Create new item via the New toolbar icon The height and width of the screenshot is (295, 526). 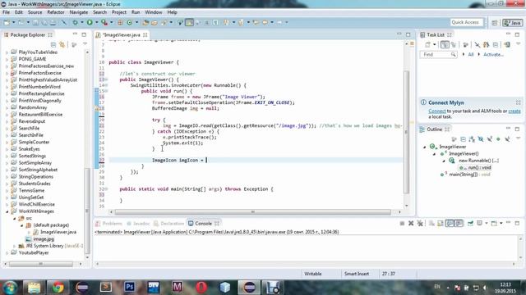click(7, 22)
